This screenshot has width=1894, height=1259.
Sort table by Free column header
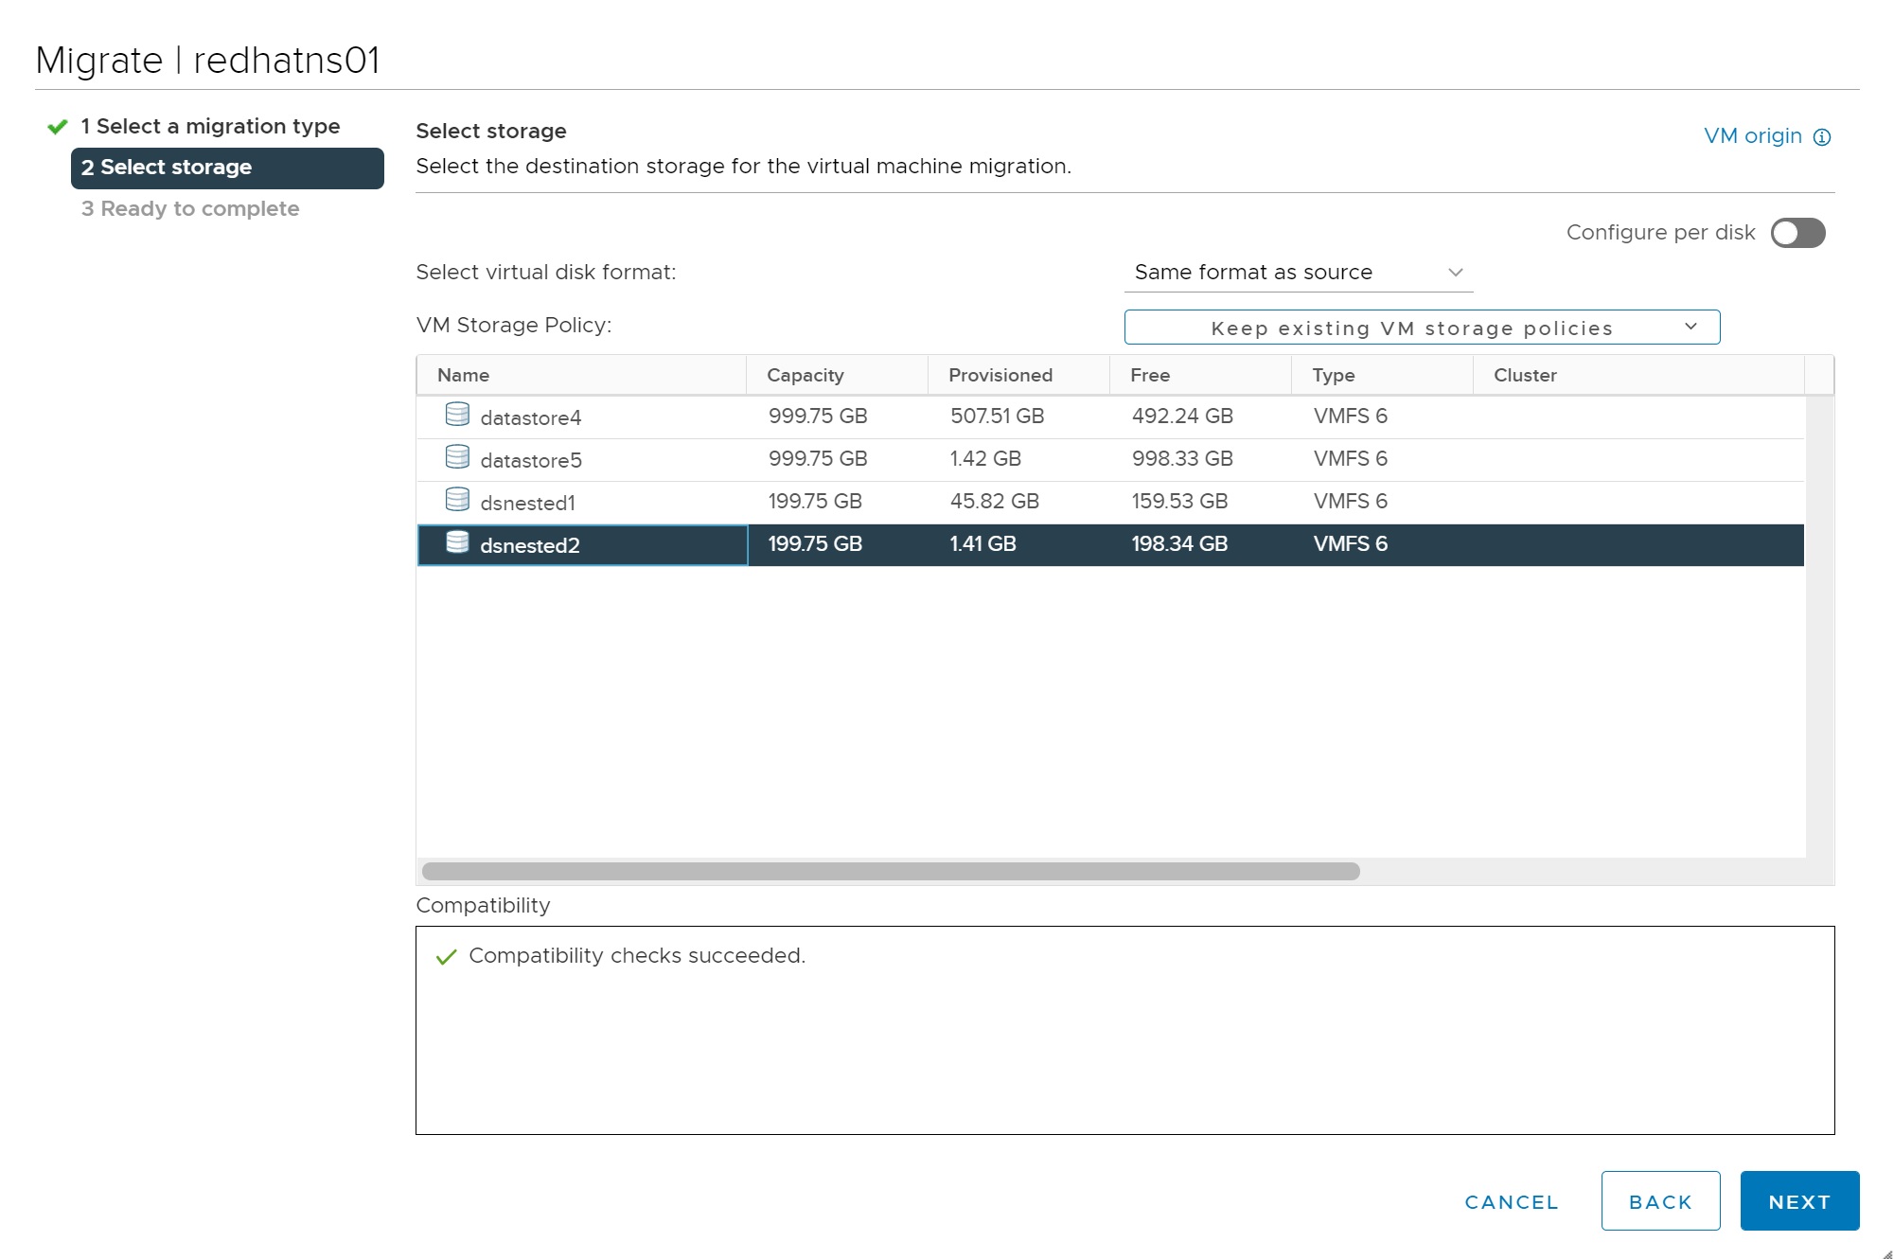tap(1149, 375)
